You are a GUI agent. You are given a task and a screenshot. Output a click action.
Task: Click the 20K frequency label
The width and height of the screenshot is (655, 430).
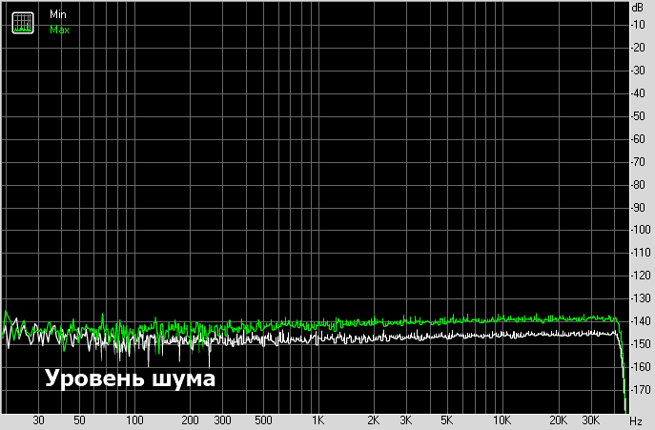click(x=558, y=420)
